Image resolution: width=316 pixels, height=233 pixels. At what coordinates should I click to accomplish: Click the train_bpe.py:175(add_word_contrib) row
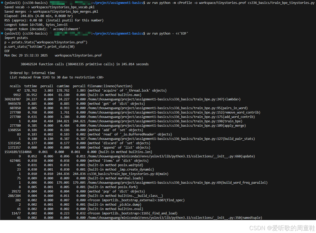pyautogui.click(x=132, y=117)
